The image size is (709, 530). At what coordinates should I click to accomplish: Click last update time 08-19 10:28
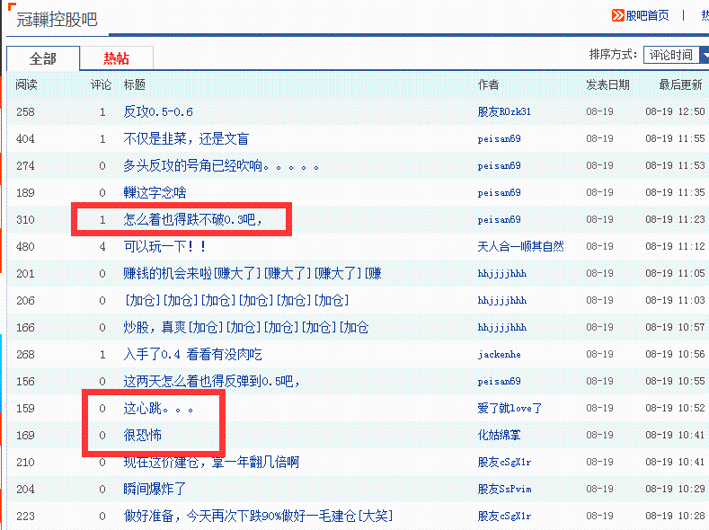point(675,516)
